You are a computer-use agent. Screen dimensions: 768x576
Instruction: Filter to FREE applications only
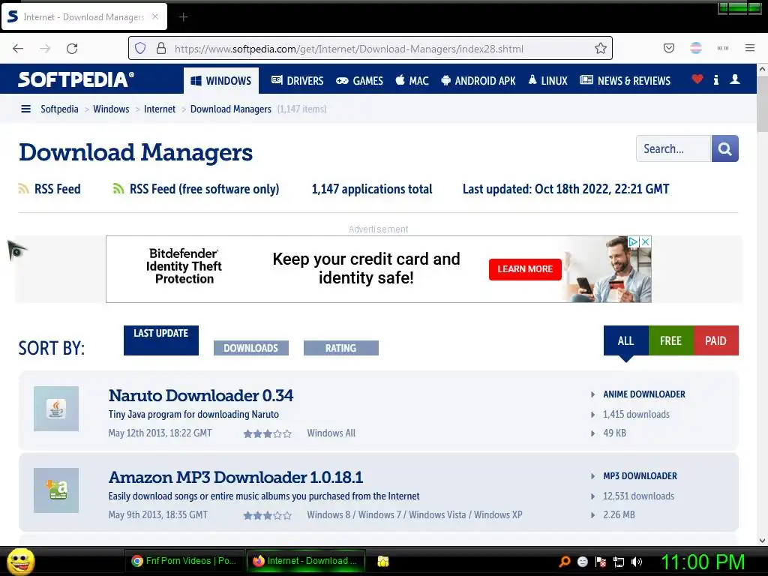(x=671, y=340)
